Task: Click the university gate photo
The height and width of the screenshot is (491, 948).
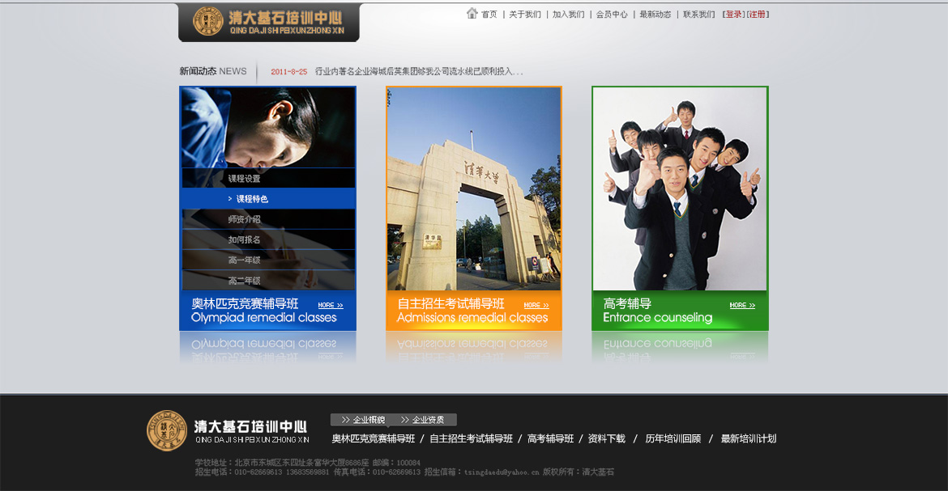Action: [x=474, y=189]
